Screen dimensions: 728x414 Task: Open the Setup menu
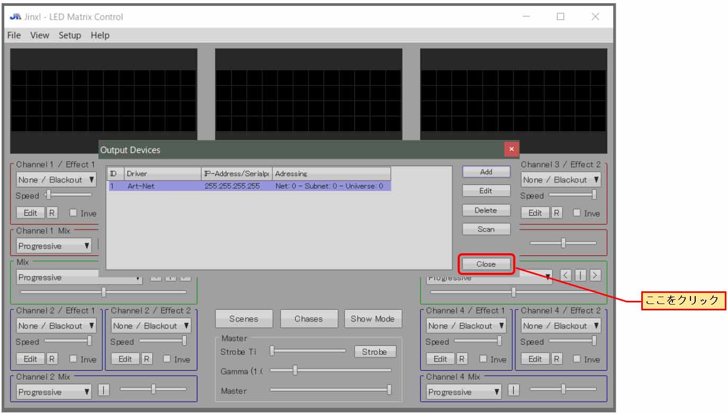click(x=70, y=35)
